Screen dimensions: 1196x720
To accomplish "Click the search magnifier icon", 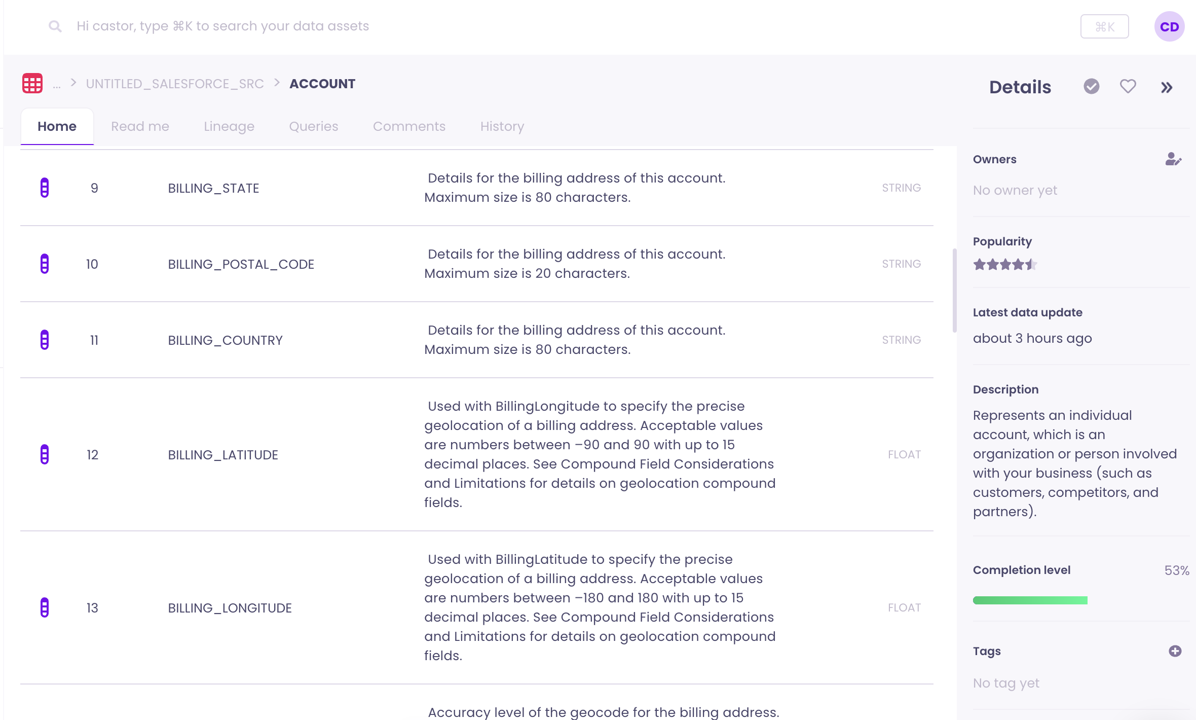I will tap(55, 25).
